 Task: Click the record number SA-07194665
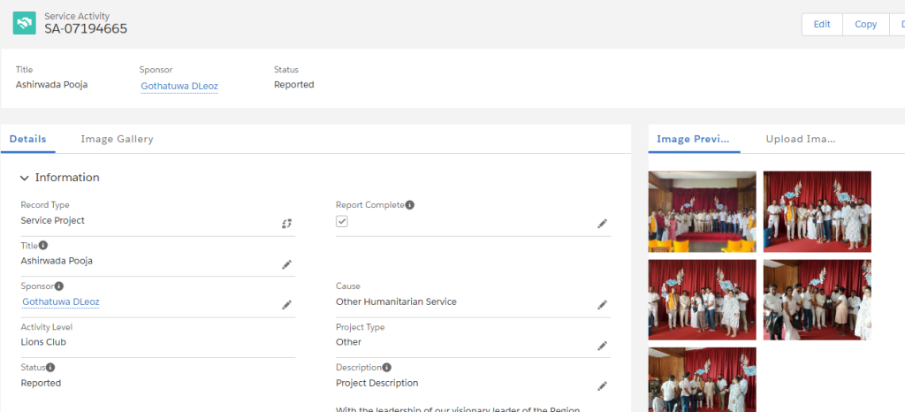86,28
